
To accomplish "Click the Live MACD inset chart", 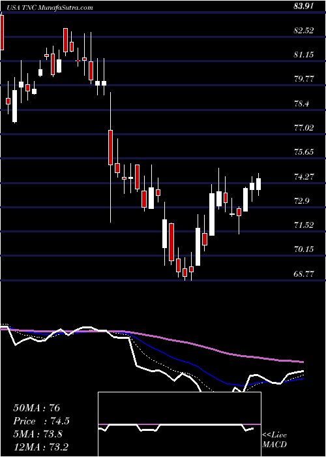I will click(x=179, y=424).
